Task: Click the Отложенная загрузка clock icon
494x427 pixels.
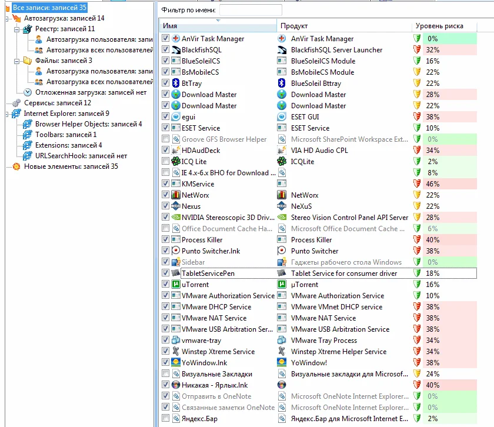Action: tap(28, 92)
